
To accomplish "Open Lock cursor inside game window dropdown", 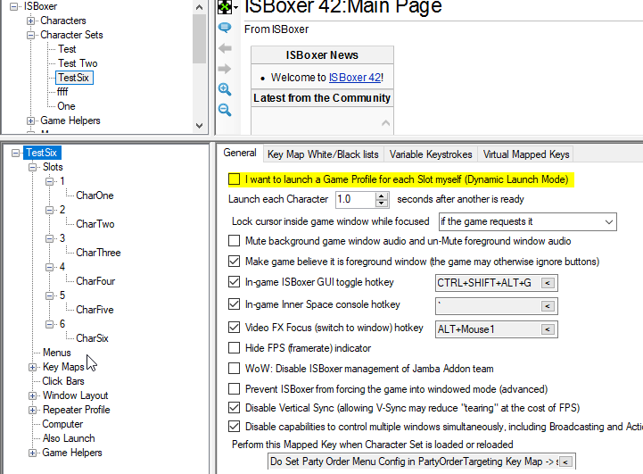I will [527, 221].
